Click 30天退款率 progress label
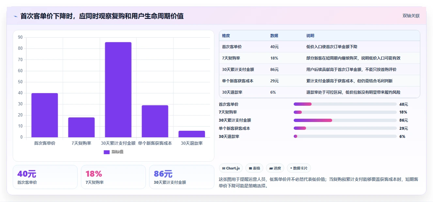The height and width of the screenshot is (202, 433). [x=229, y=137]
